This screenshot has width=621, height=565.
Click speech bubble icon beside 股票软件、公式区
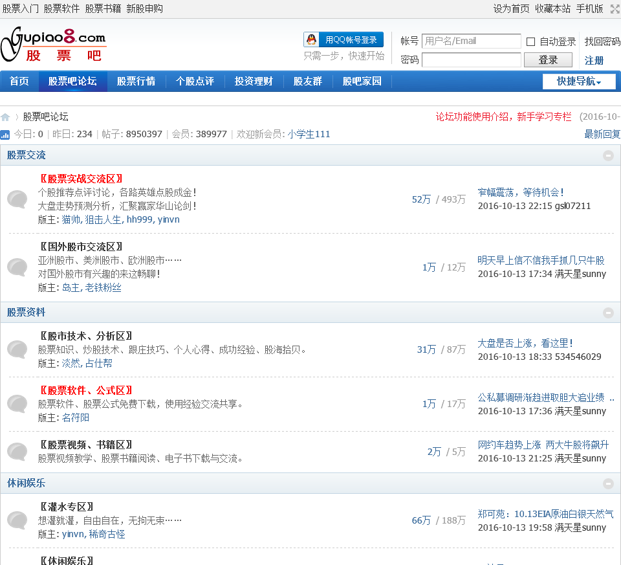(17, 404)
